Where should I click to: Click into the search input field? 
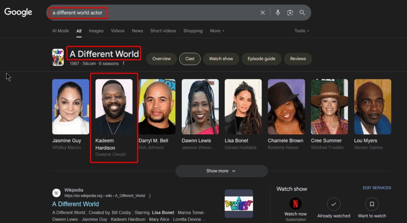[x=153, y=13]
